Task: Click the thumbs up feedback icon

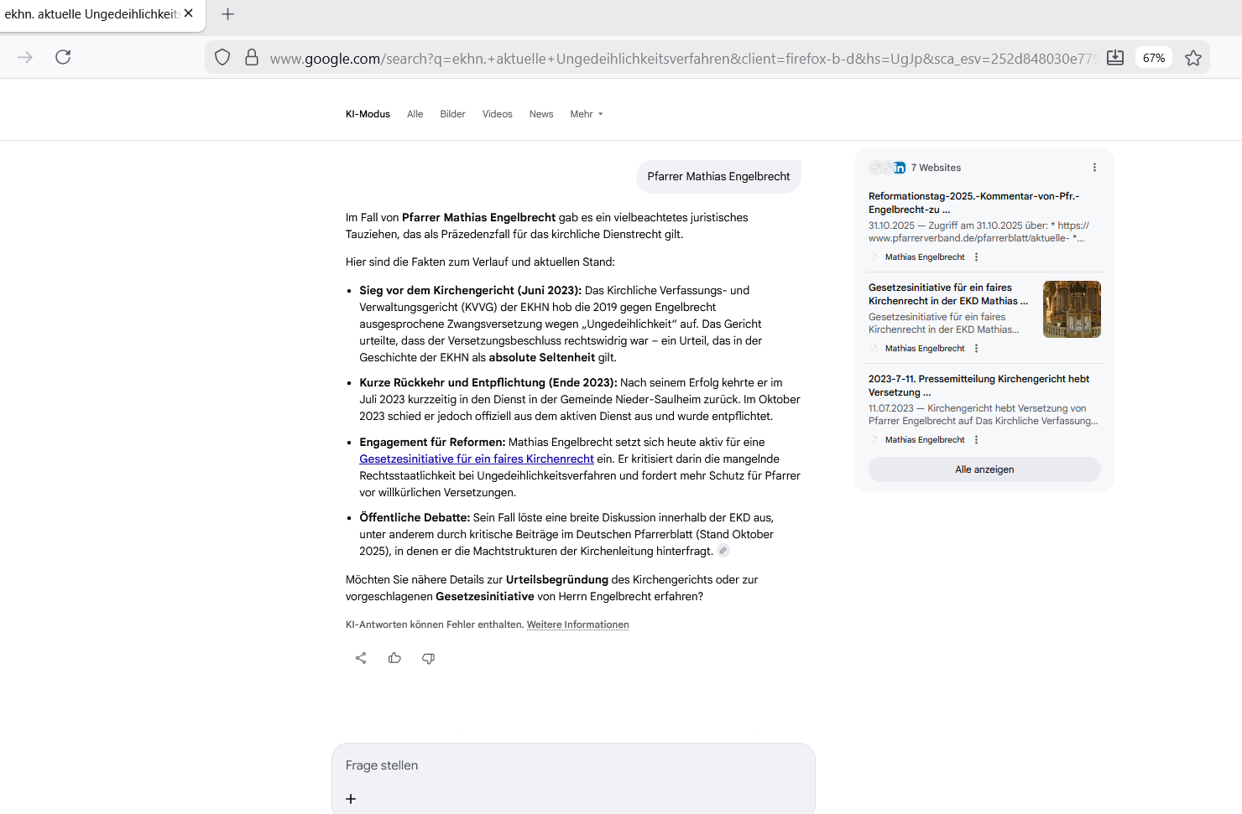Action: coord(394,658)
